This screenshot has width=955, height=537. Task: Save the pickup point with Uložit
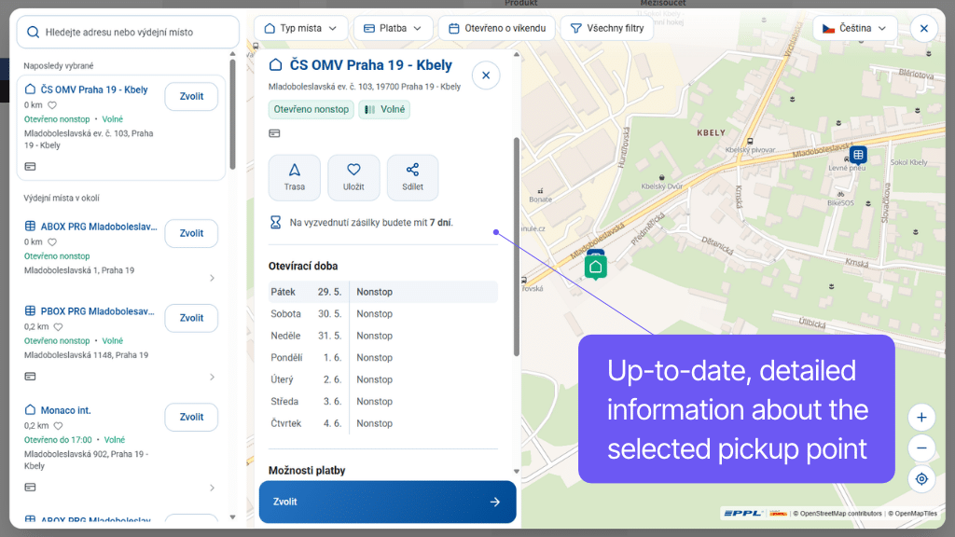coord(353,177)
